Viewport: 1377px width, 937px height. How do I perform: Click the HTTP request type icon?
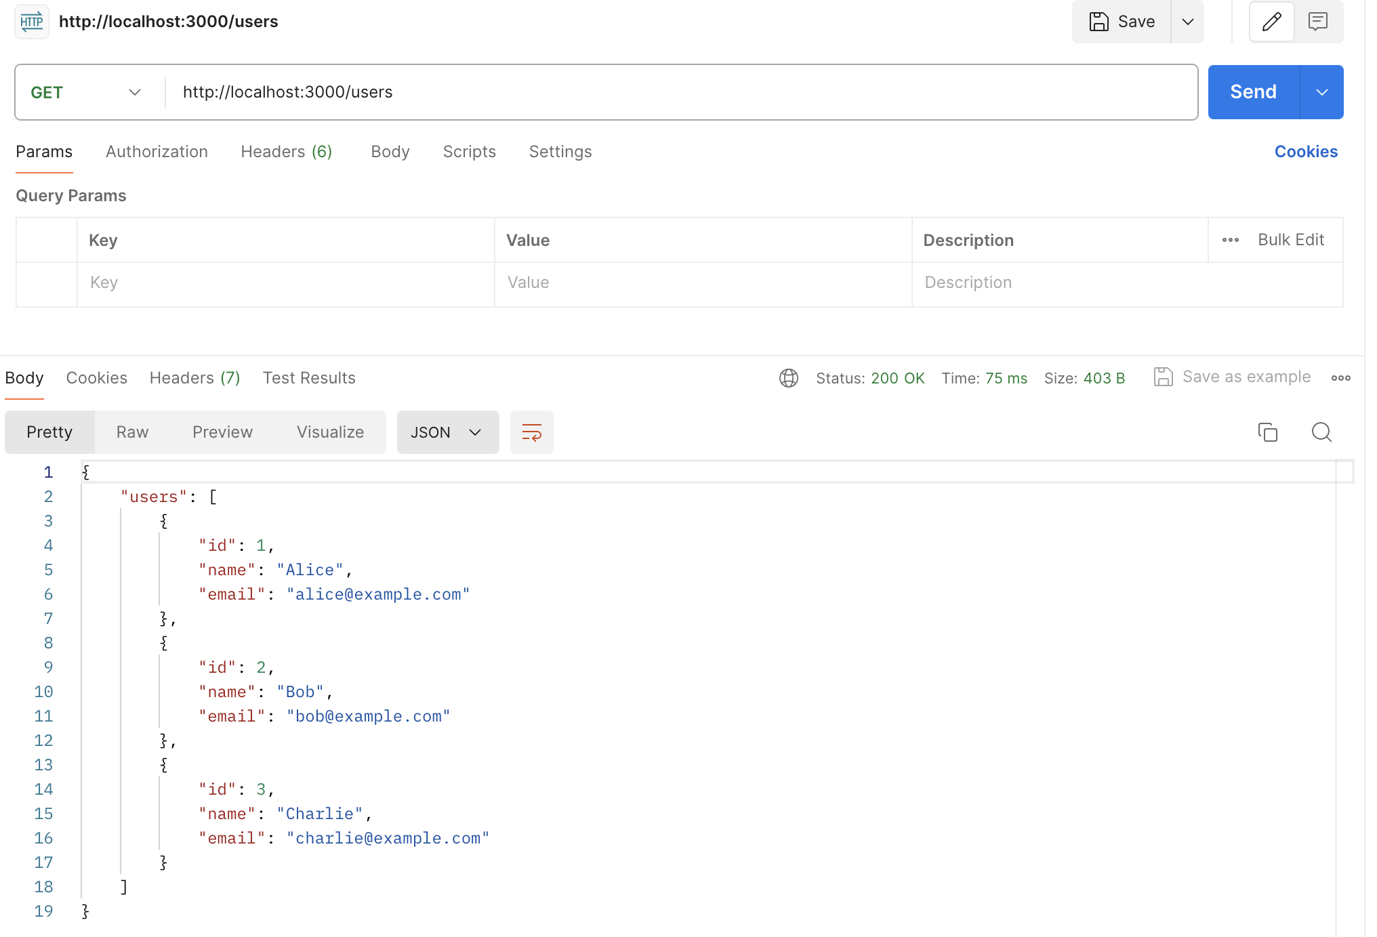coord(32,22)
